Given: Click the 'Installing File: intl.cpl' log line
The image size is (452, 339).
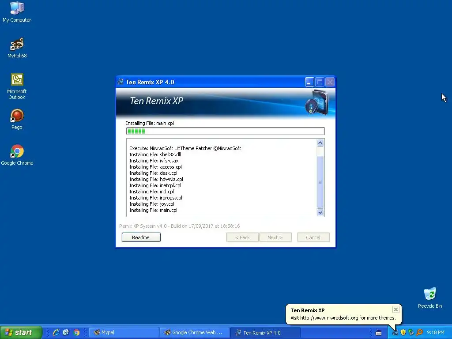Looking at the screenshot, I should pyautogui.click(x=152, y=192).
